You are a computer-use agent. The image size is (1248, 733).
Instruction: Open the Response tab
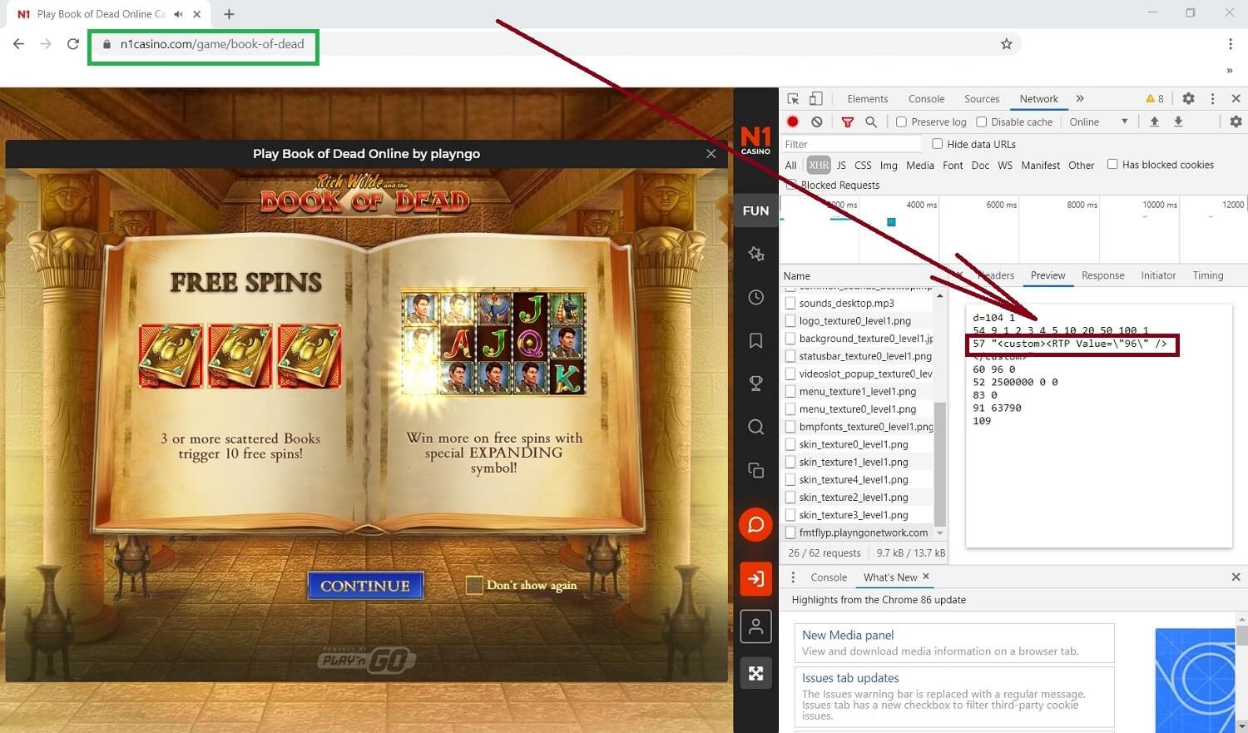(x=1103, y=275)
